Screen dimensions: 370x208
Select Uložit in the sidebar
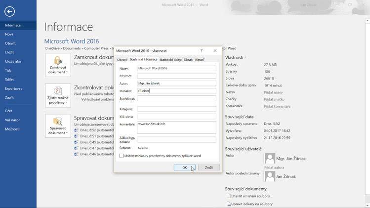[x=18, y=52]
